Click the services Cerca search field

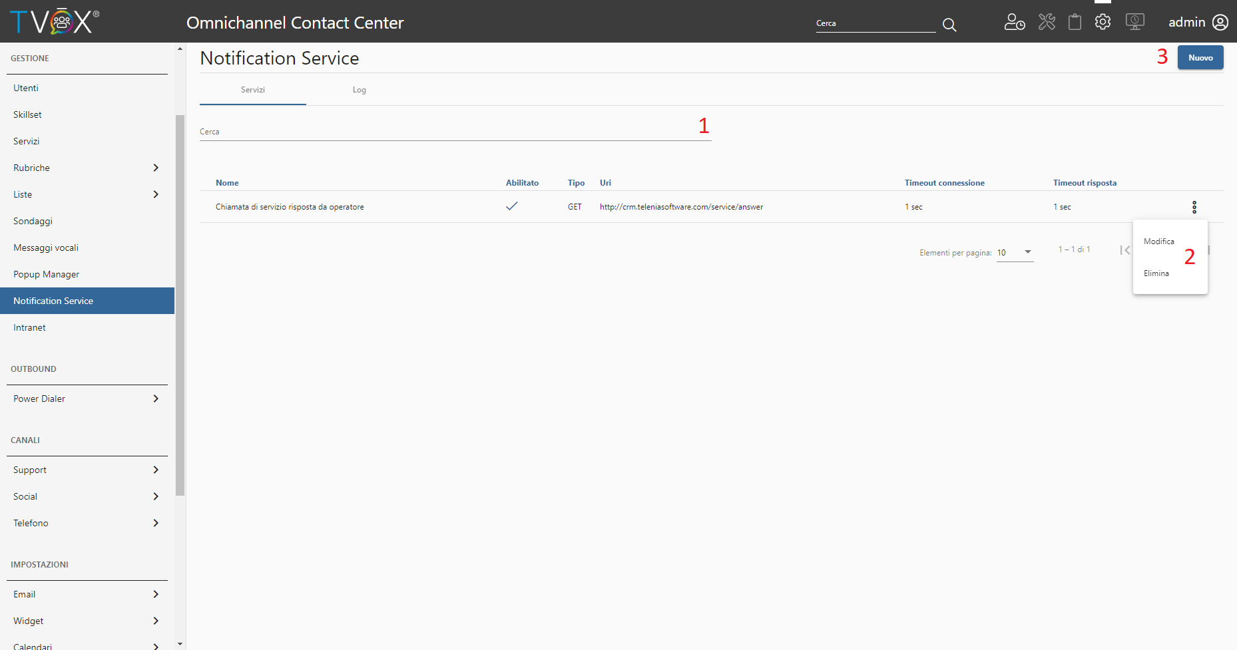[x=455, y=132]
